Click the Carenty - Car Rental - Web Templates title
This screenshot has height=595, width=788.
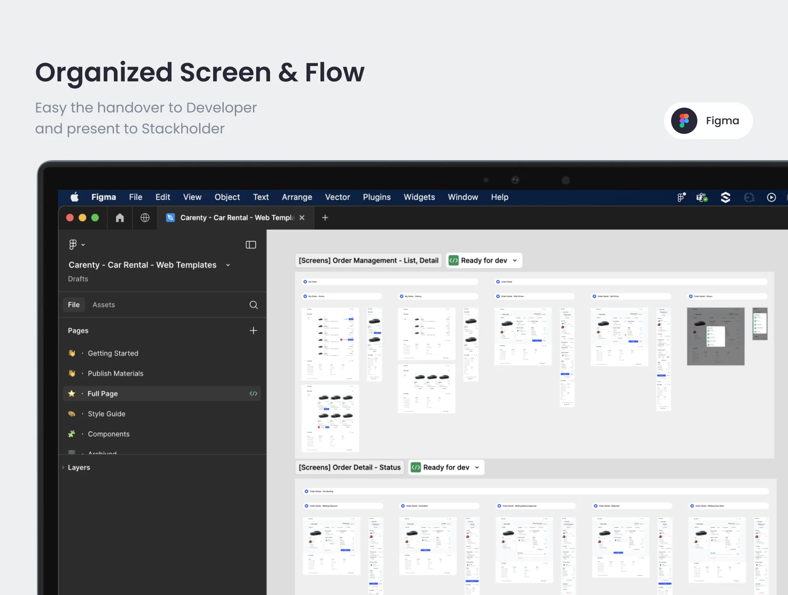pyautogui.click(x=143, y=265)
